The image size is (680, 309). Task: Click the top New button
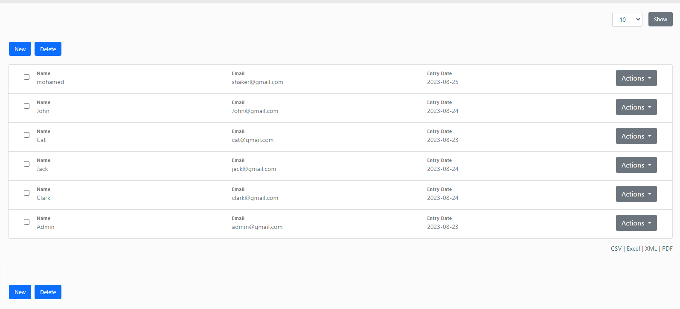click(x=20, y=49)
